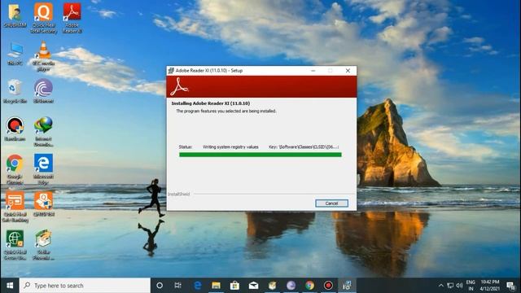Switch to Bandicam recorder in the taskbar
521x293 pixels.
click(328, 286)
